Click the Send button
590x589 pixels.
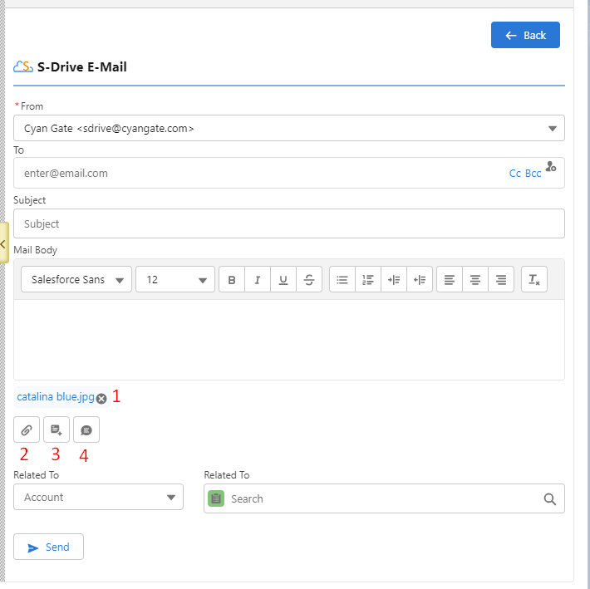48,547
